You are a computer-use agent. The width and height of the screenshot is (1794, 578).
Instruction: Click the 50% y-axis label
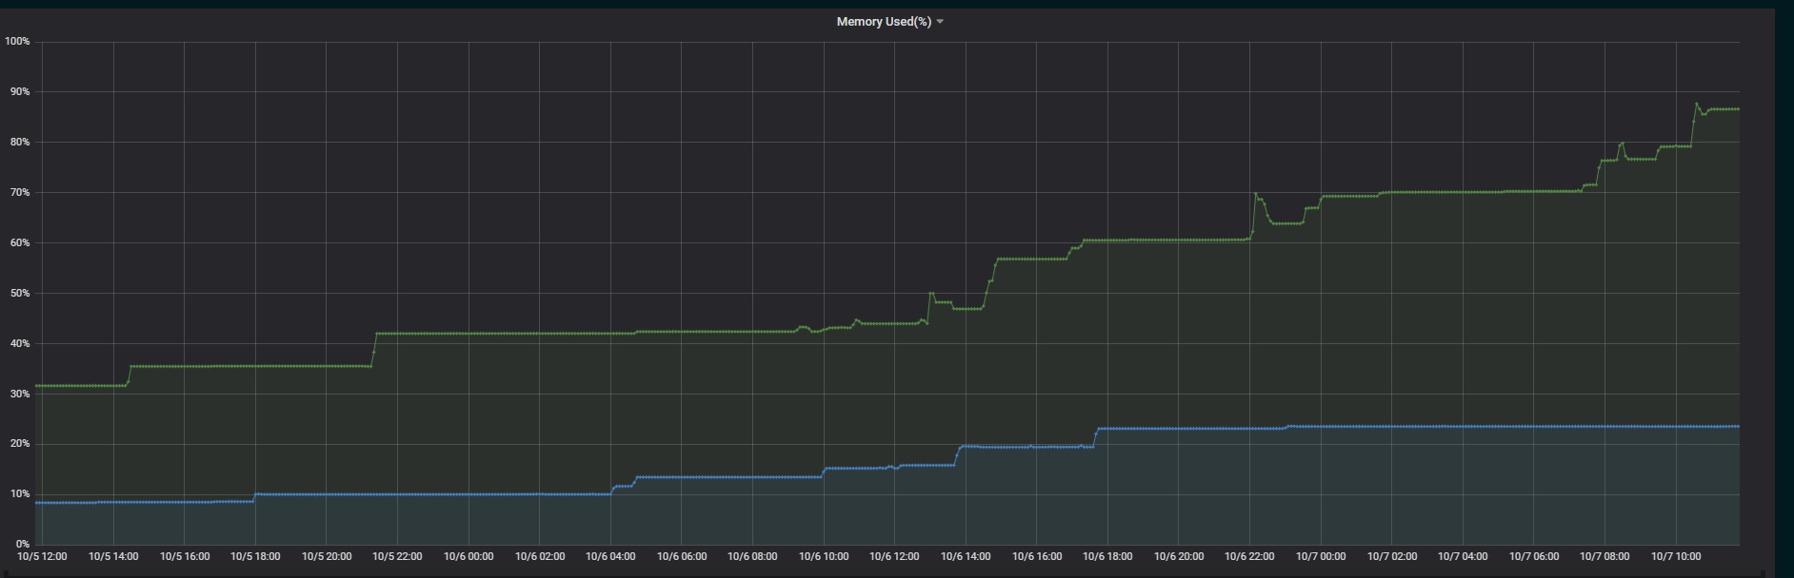(x=17, y=293)
